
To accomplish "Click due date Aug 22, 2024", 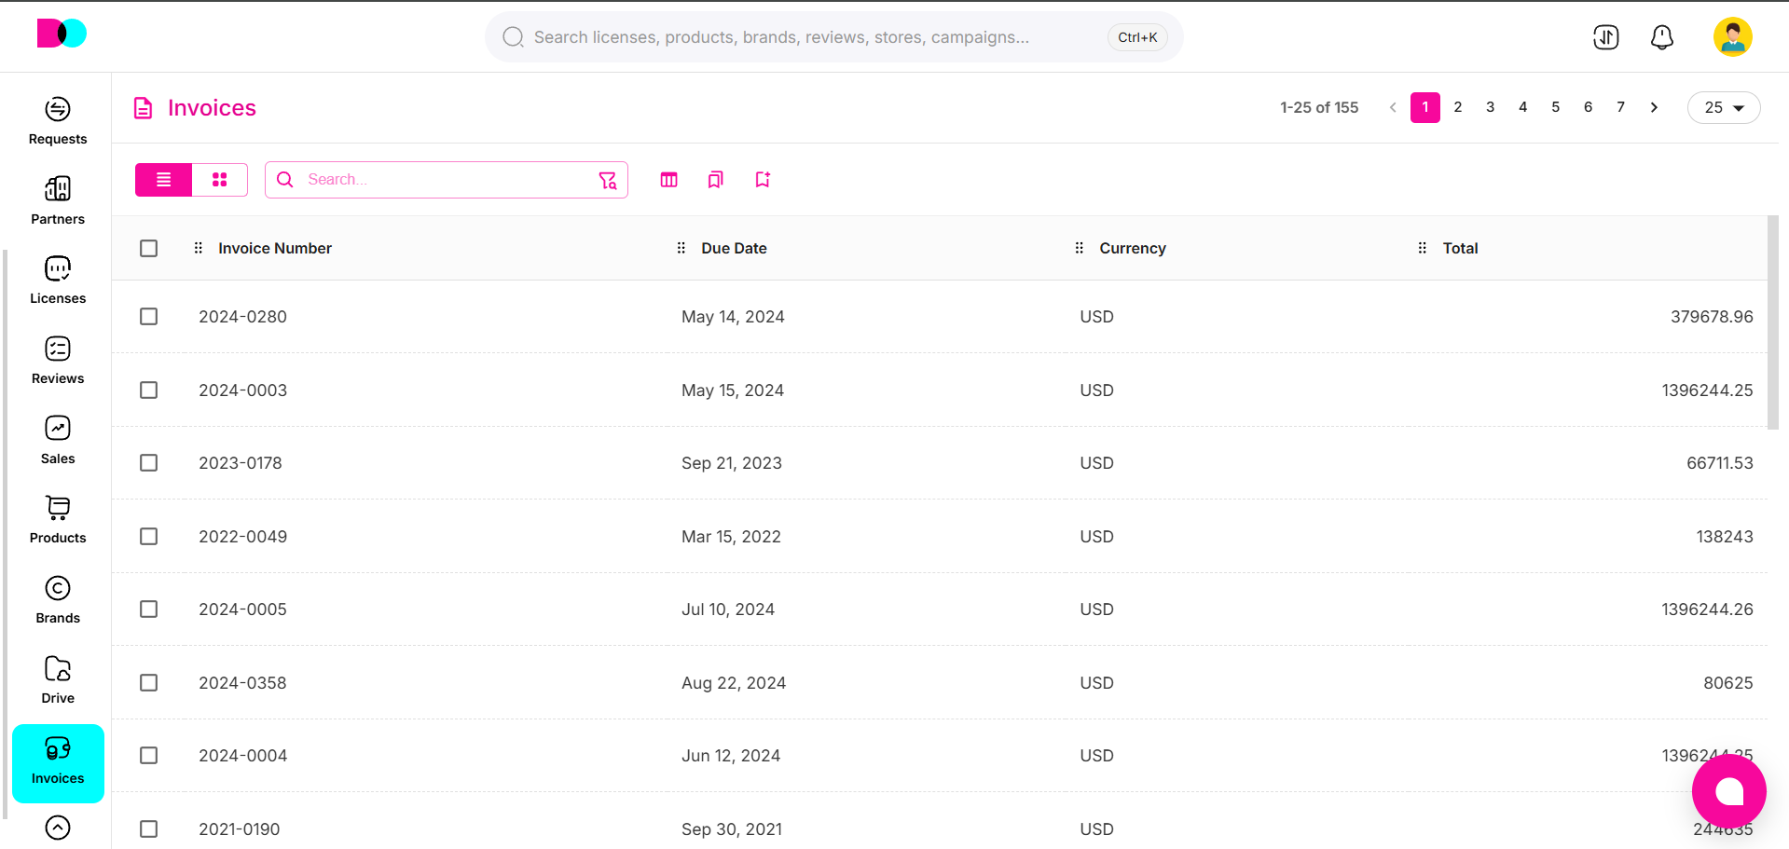I will tap(734, 683).
